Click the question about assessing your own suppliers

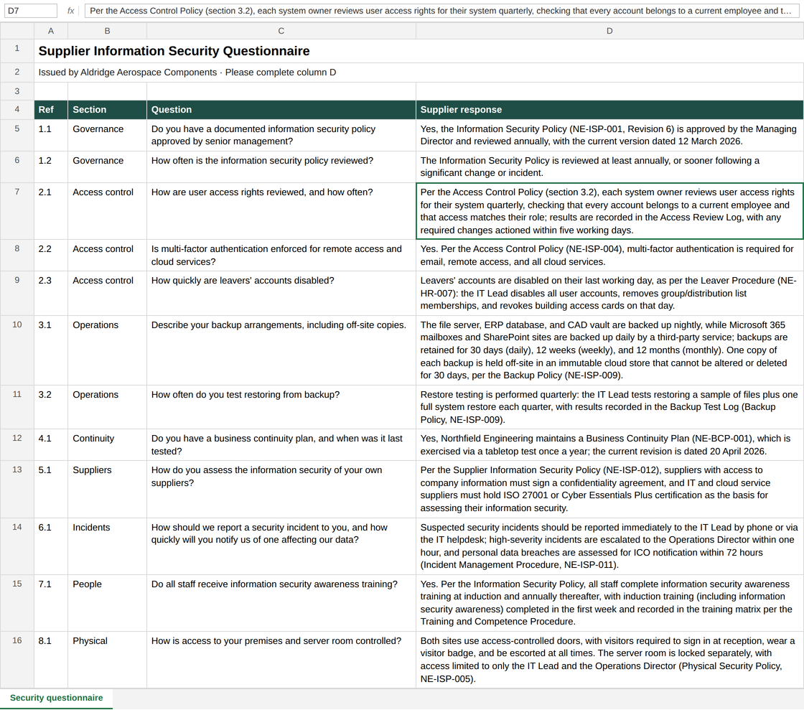pyautogui.click(x=281, y=489)
